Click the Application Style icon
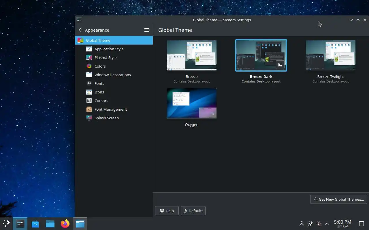369x230 pixels. tap(89, 49)
